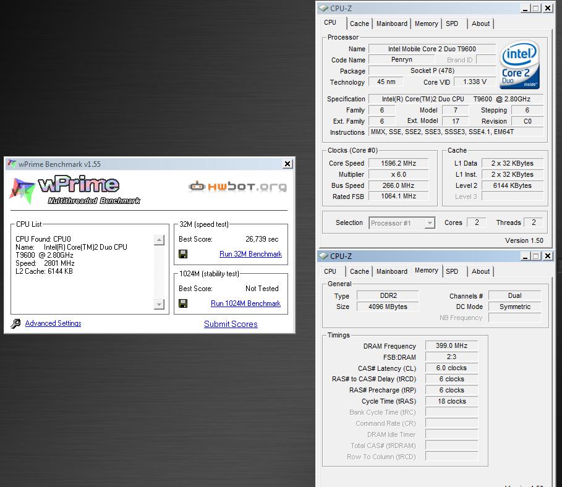Click the Ext. Model value 17
Viewport: 562px width, 487px height.
456,121
